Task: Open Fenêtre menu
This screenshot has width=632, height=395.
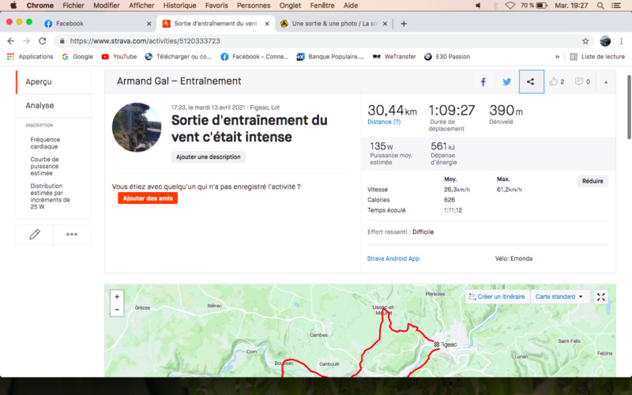Action: 322,6
